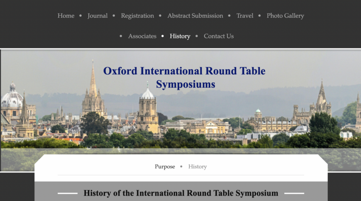The height and width of the screenshot is (201, 361).
Task: Go to the Journal page
Action: pyautogui.click(x=97, y=16)
